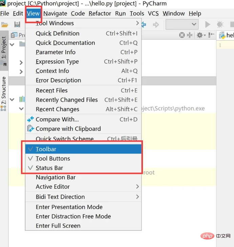Click the External Libraries bars icon
The image size is (234, 247).
click(x=22, y=99)
